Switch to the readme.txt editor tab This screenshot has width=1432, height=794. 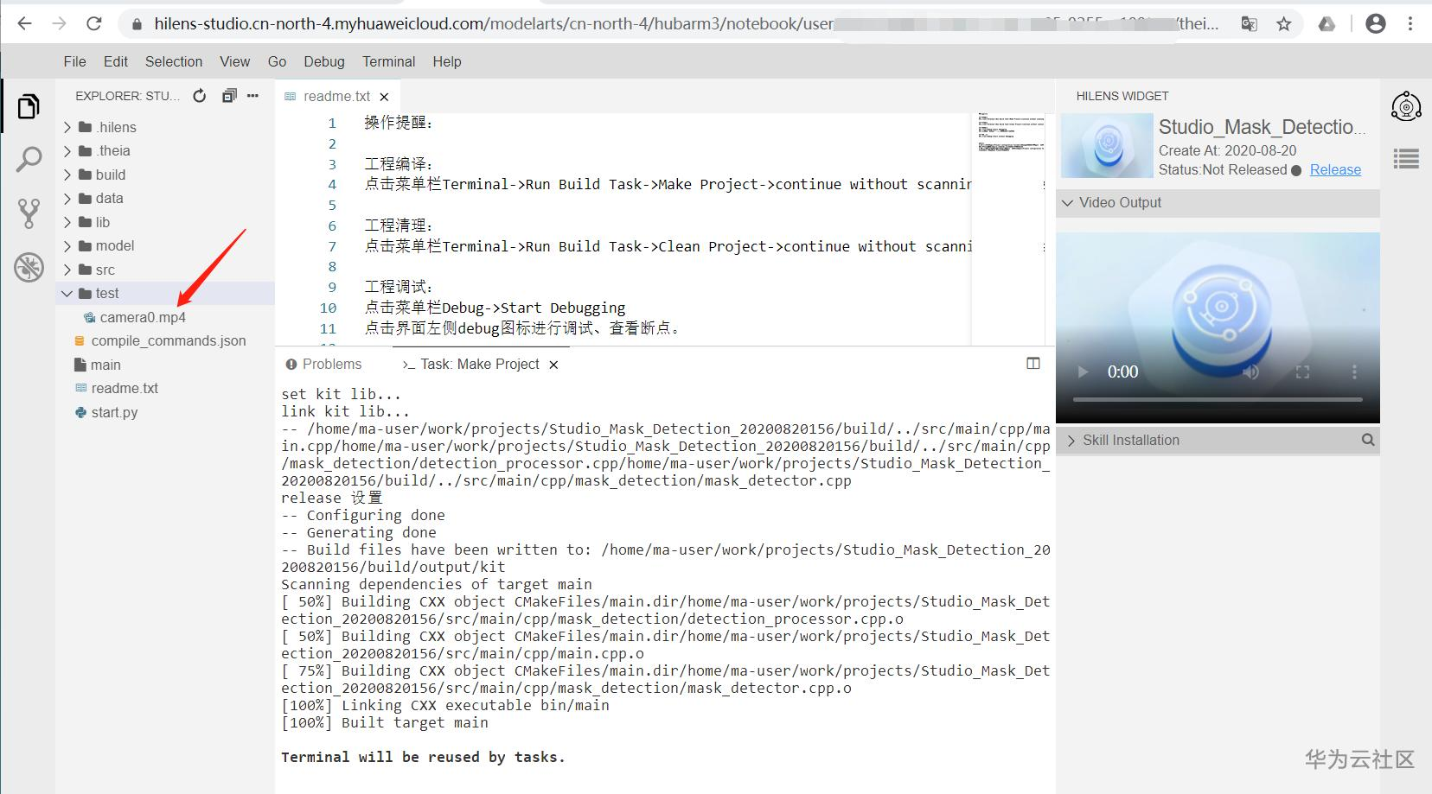click(x=336, y=97)
